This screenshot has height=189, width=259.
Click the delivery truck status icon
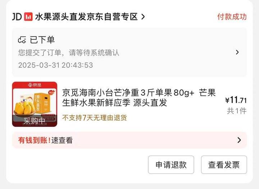(22, 40)
